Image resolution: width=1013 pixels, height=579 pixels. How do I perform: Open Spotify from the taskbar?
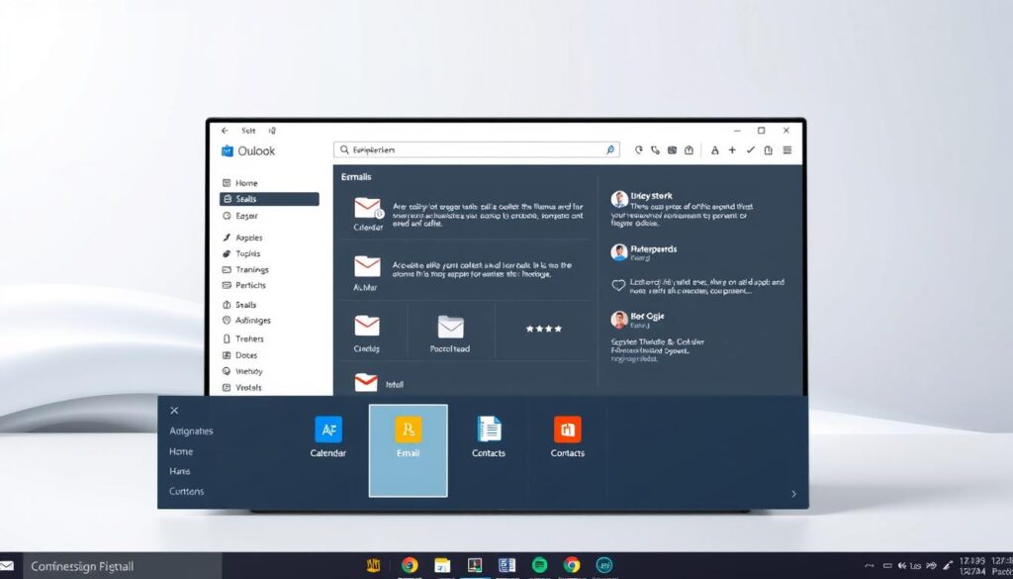539,565
